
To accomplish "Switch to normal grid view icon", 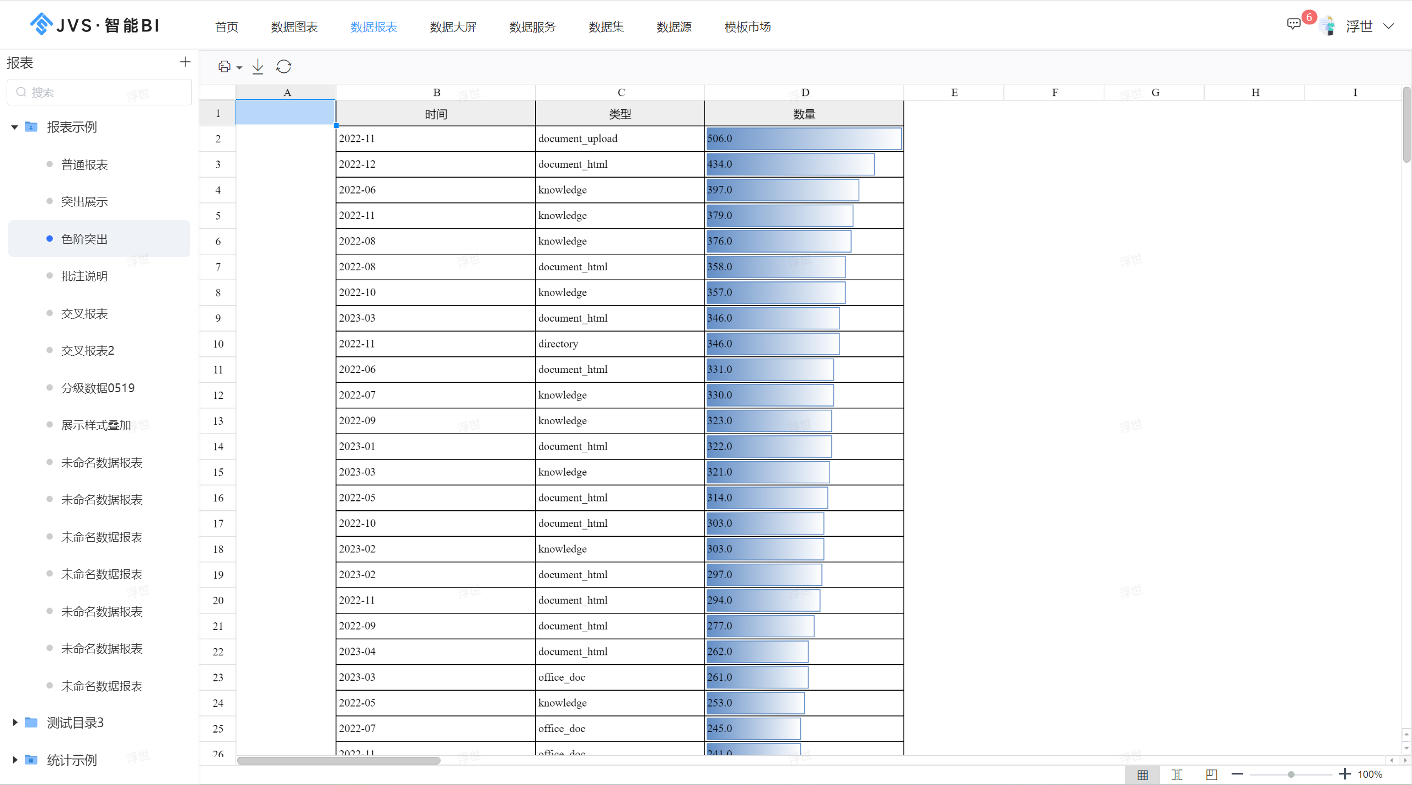I will [1142, 775].
